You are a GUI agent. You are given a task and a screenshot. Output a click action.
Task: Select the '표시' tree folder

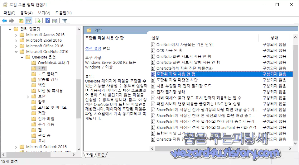tap(41, 141)
